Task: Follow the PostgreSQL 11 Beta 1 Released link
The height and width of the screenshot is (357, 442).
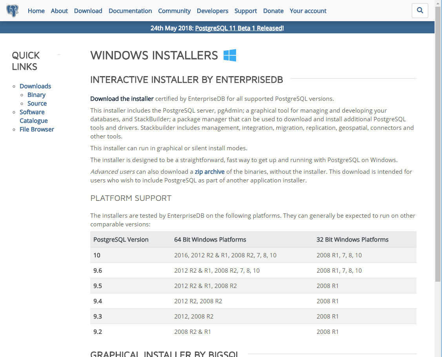Action: (239, 28)
